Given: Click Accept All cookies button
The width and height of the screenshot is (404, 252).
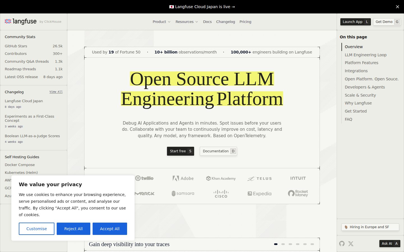Looking at the screenshot, I should 110,229.
